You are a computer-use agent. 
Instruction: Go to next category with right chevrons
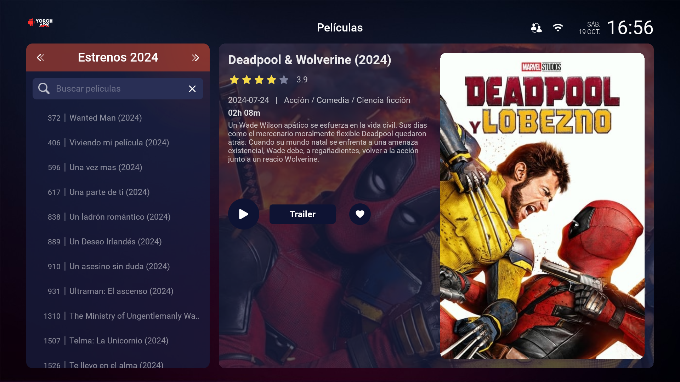(195, 58)
